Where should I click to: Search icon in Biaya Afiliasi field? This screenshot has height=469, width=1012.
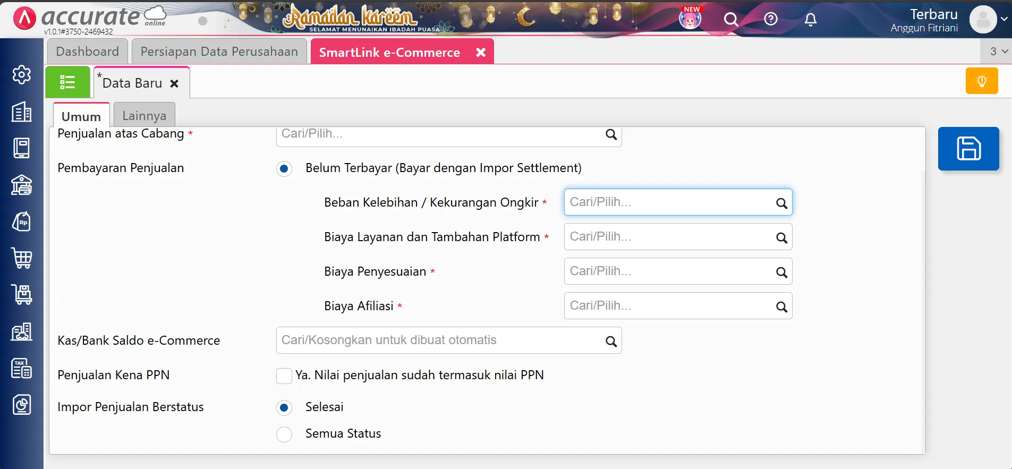[781, 306]
